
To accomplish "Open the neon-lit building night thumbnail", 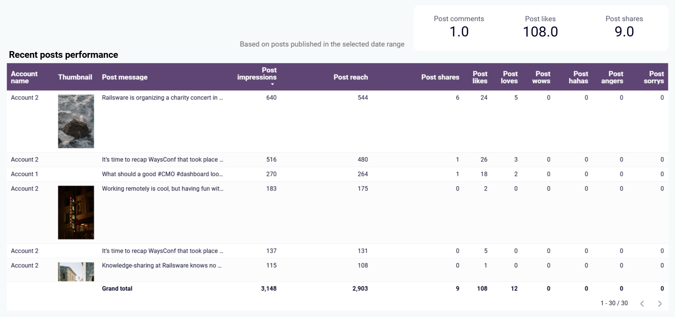I will pos(76,212).
